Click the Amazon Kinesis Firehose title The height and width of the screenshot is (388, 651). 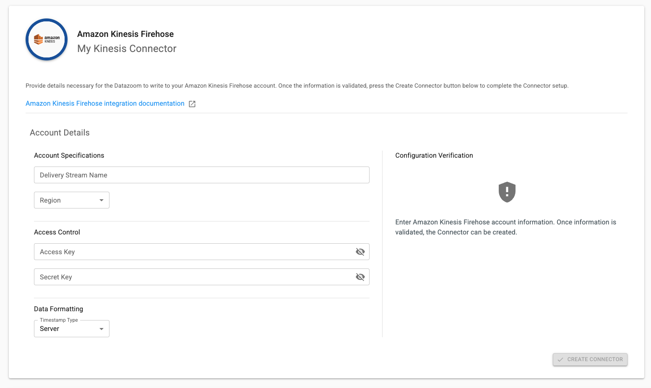(x=125, y=34)
